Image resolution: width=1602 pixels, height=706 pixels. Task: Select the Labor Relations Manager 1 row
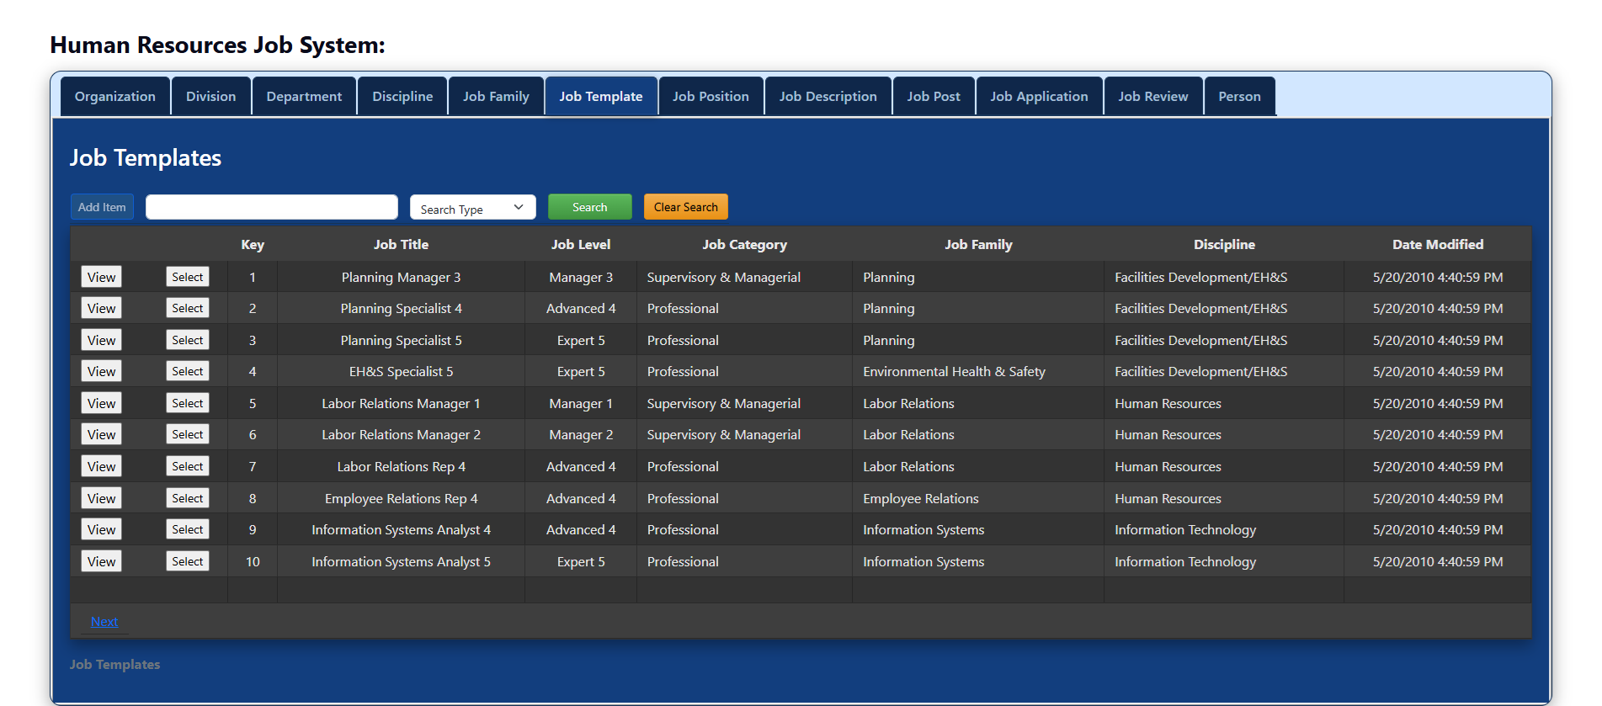tap(188, 403)
